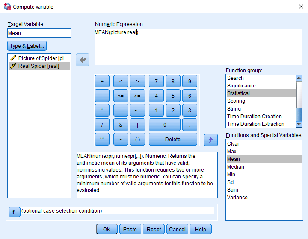Viewport: 308px width, 239px height.
Task: Select Variance function from the list
Action: pos(237,198)
